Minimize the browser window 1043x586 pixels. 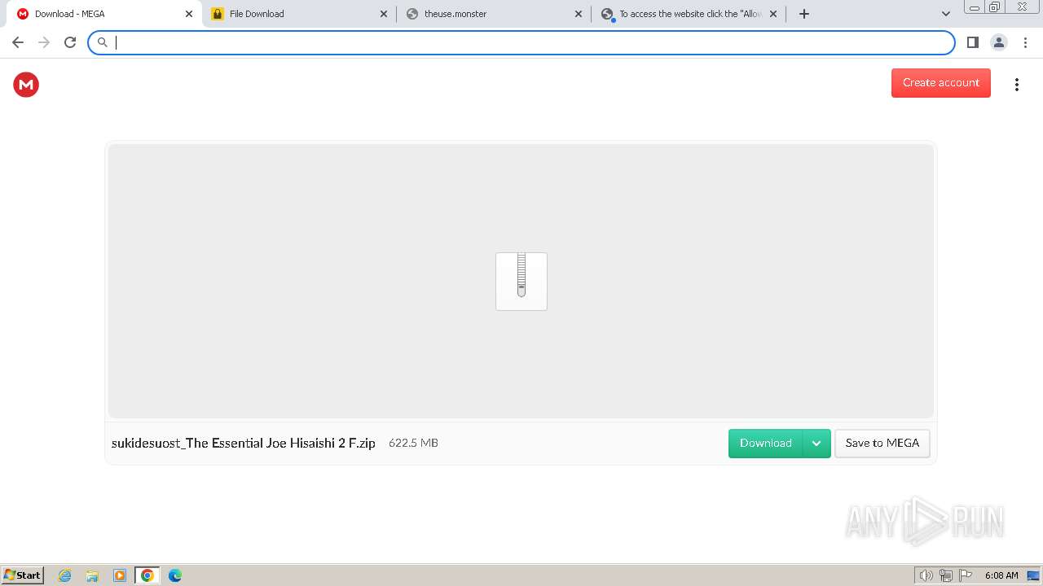point(974,7)
